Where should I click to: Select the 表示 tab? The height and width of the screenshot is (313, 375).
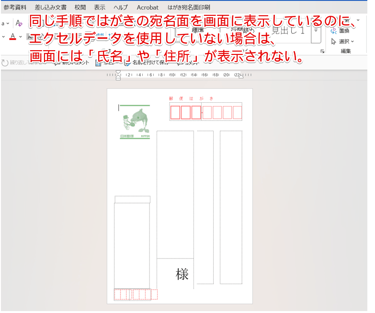[100, 7]
